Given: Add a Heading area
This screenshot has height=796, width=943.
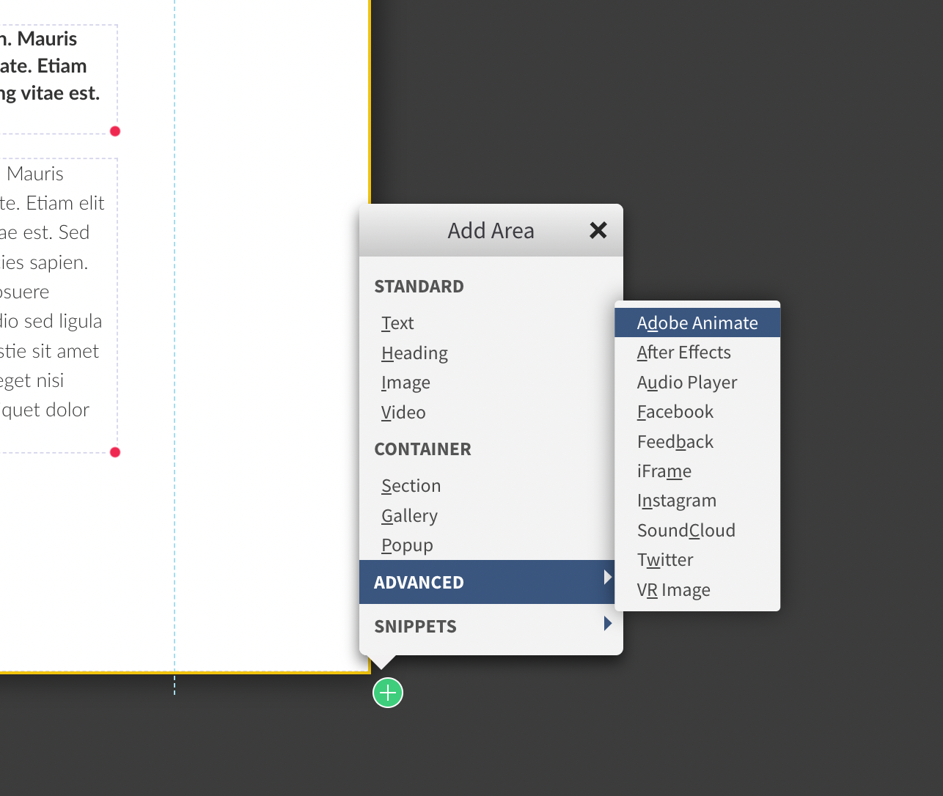Looking at the screenshot, I should pyautogui.click(x=414, y=353).
